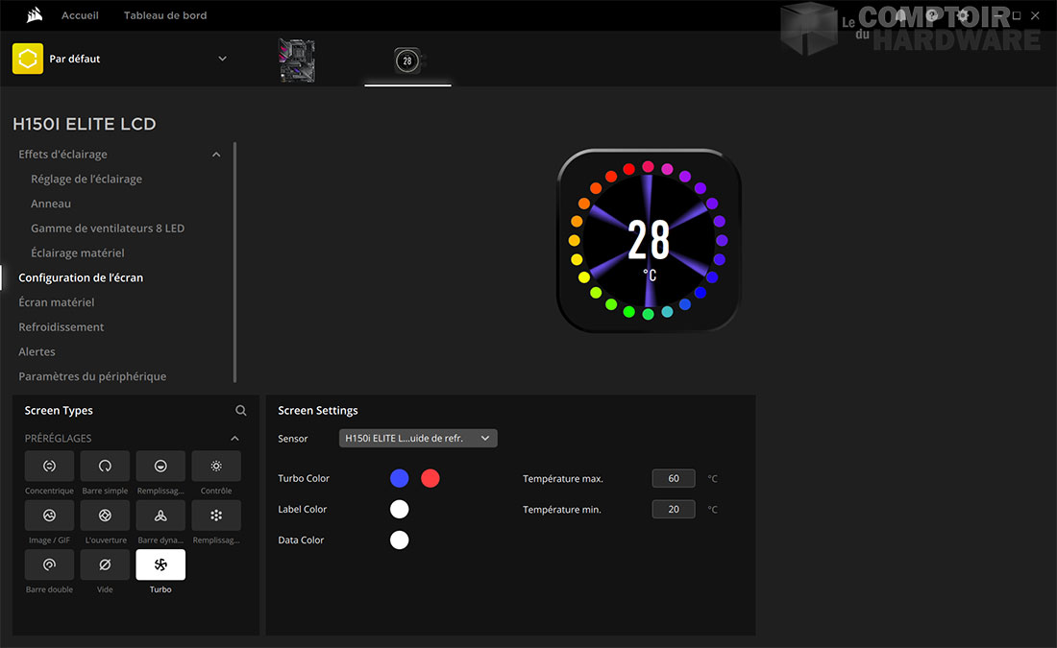1057x648 pixels.
Task: Collapse the Effets d'éclairage section
Action: point(216,155)
